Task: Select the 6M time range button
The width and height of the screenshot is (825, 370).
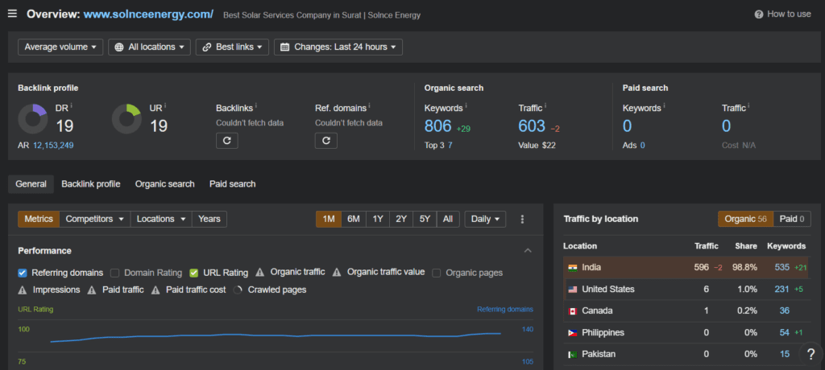Action: 353,219
